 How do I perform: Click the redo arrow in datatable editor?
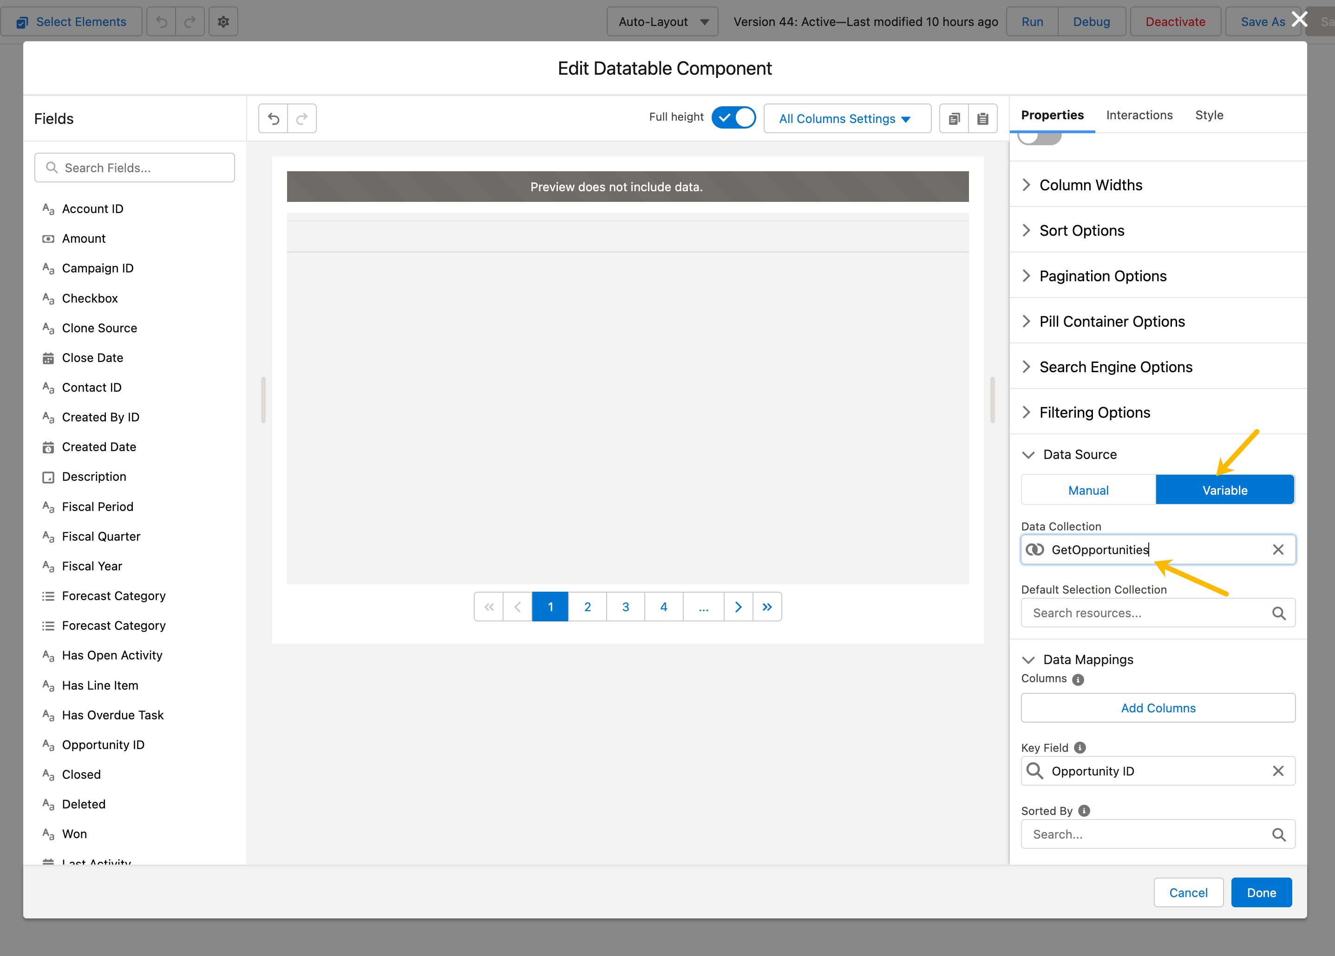(x=302, y=119)
